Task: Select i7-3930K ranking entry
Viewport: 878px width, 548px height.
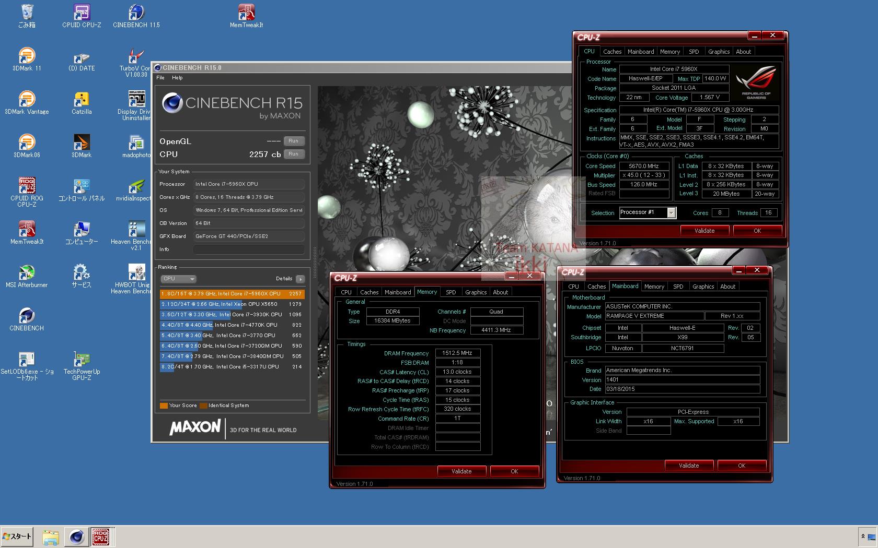Action: [232, 315]
